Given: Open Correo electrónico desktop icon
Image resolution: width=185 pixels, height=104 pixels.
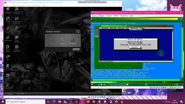Looking at the screenshot, I should [17, 39].
